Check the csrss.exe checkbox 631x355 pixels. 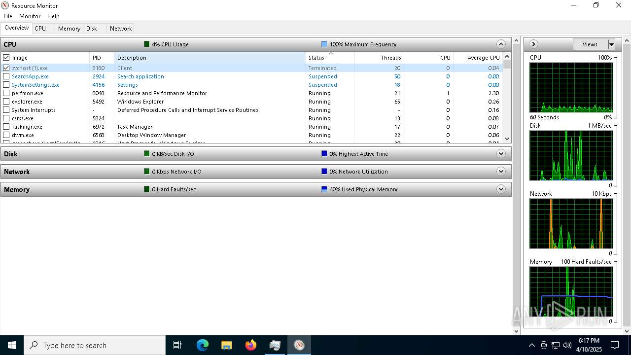6,118
